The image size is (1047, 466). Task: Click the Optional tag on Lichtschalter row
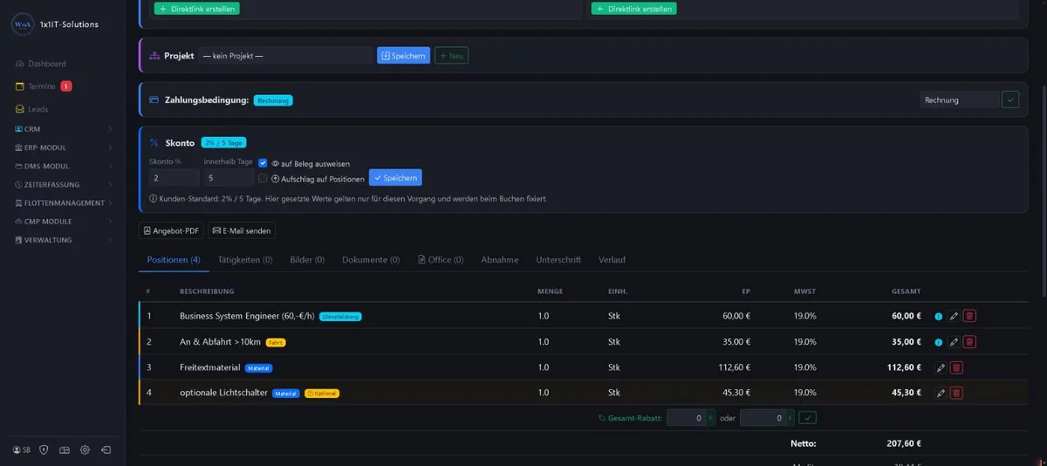[x=322, y=393]
